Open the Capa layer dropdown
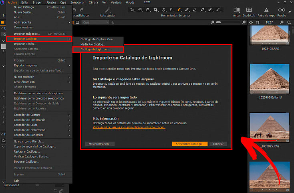 click(x=95, y=22)
